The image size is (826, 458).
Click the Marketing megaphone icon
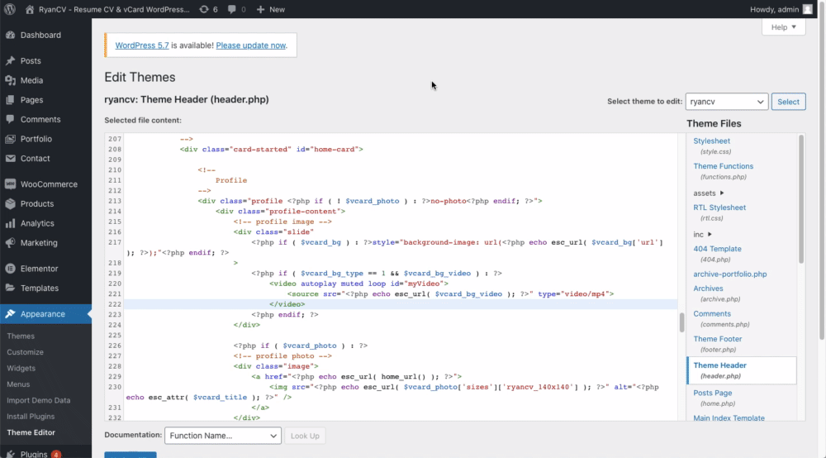click(x=10, y=242)
